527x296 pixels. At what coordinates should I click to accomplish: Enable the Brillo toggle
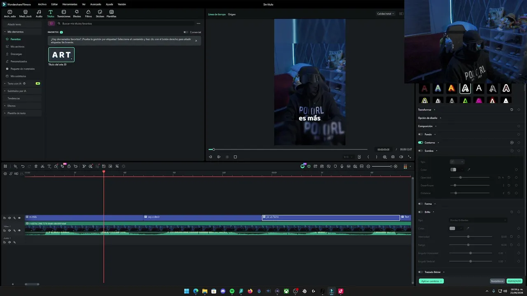click(x=420, y=212)
